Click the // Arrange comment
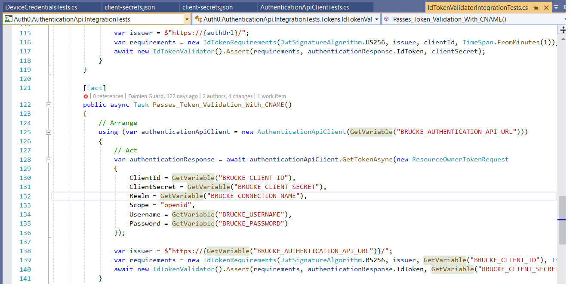Screen dimensions: 582x297 coord(118,123)
